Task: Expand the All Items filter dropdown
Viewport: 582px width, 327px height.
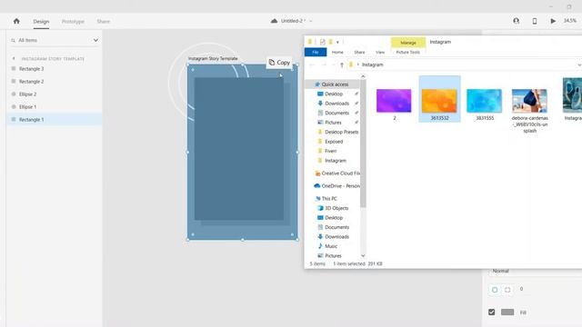Action: [95, 40]
